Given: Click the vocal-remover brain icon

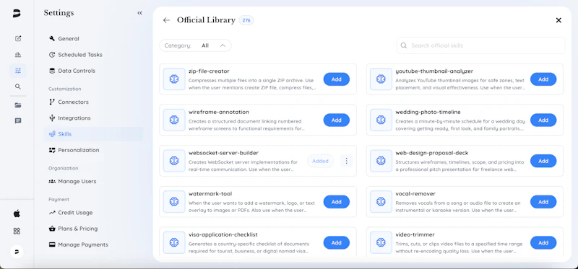Looking at the screenshot, I should click(381, 202).
